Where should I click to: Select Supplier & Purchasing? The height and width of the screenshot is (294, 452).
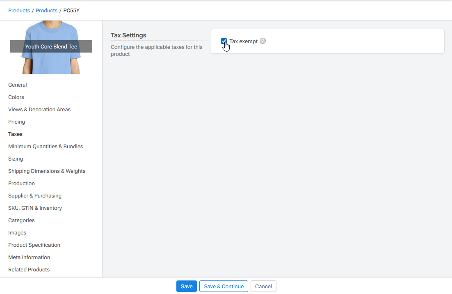35,195
